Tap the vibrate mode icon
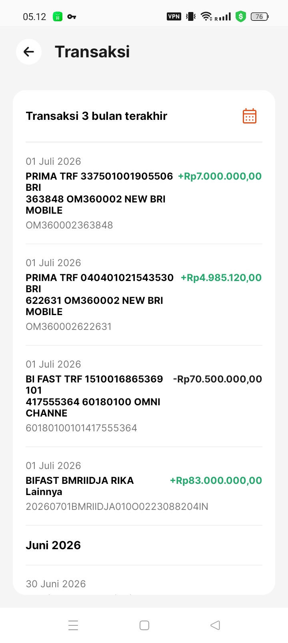The image size is (288, 643). coord(191,16)
